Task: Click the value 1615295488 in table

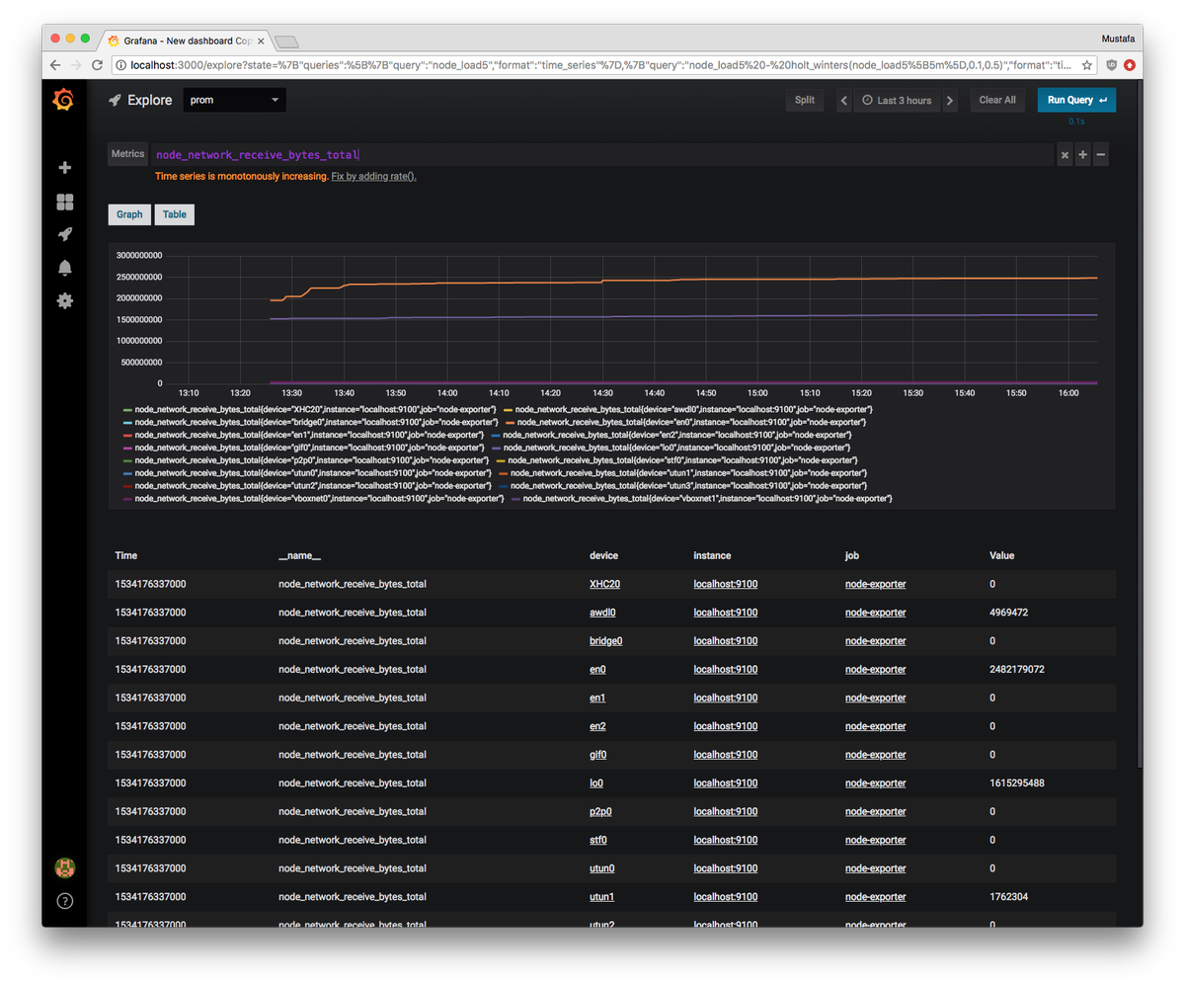Action: 1017,782
